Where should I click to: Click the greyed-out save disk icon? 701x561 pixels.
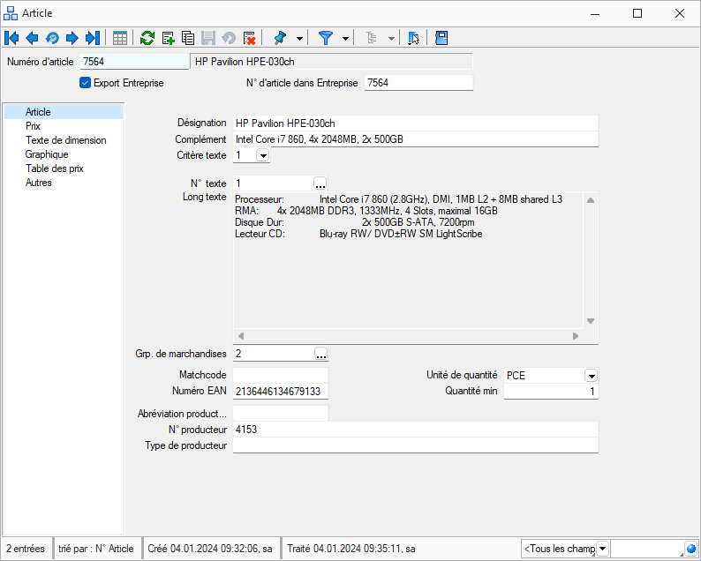pos(208,38)
